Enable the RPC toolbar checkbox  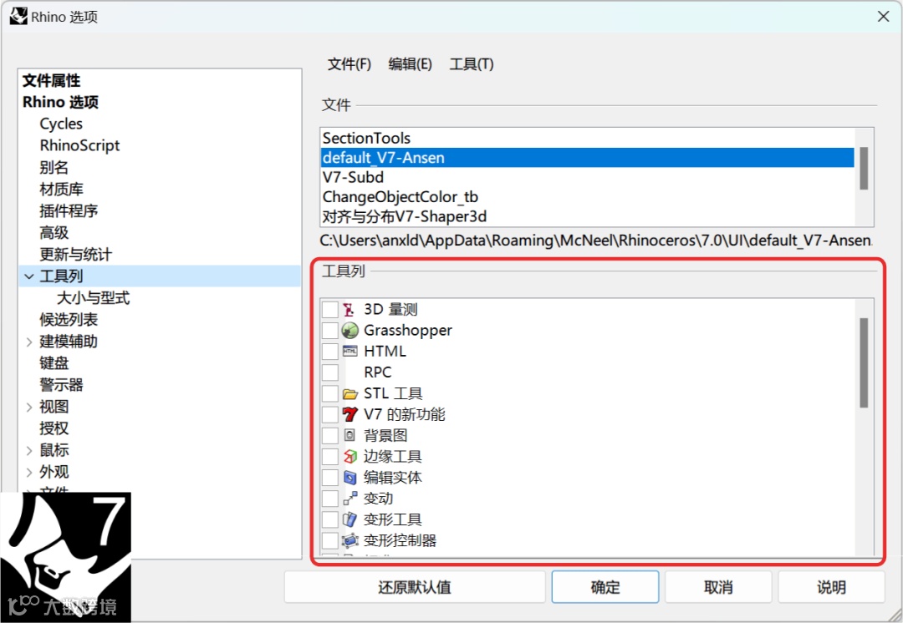(x=330, y=372)
